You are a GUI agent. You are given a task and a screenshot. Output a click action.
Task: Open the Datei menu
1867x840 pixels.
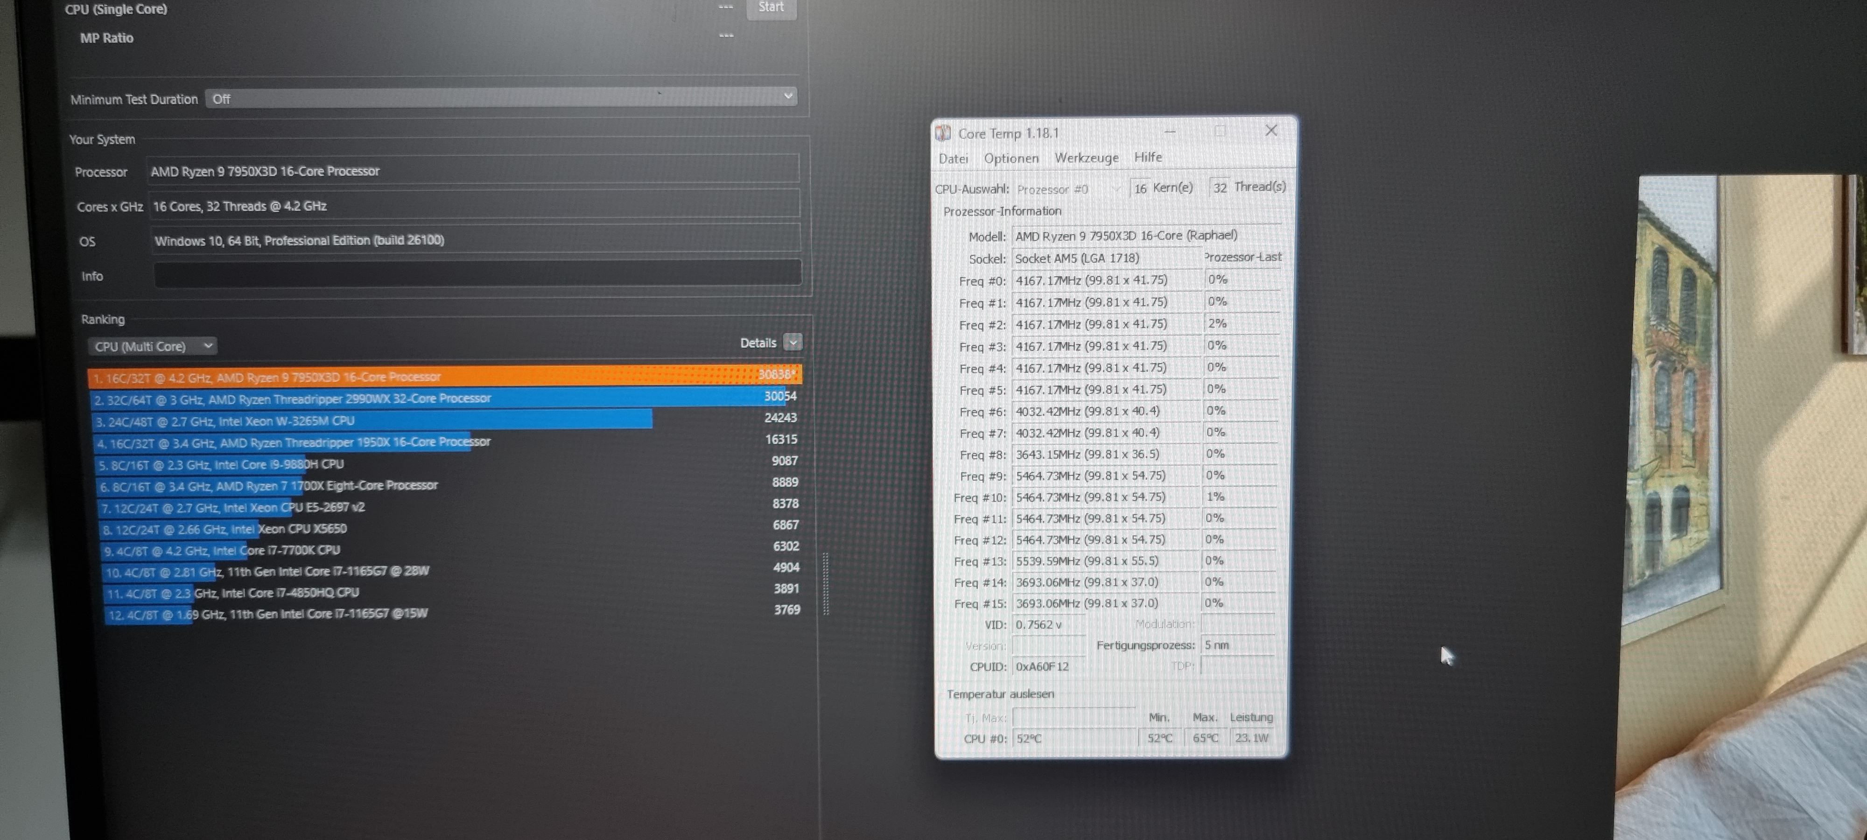953,158
